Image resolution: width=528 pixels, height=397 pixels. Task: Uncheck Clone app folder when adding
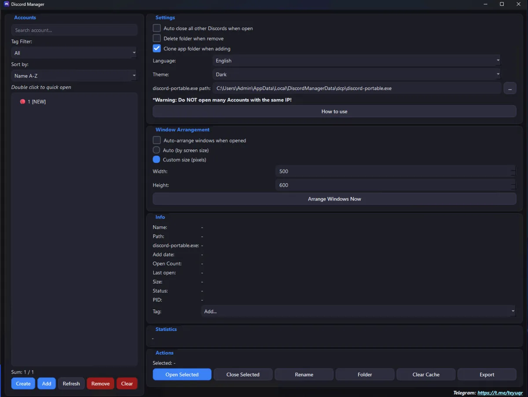pyautogui.click(x=157, y=48)
